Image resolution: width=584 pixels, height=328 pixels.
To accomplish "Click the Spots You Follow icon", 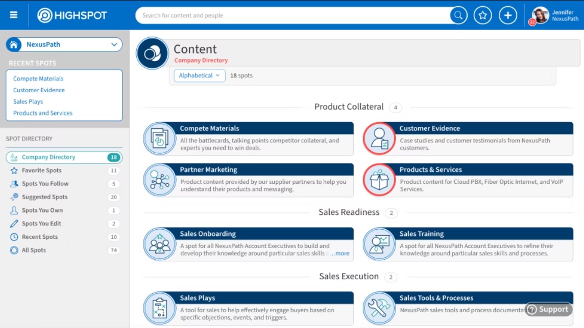I will (14, 184).
